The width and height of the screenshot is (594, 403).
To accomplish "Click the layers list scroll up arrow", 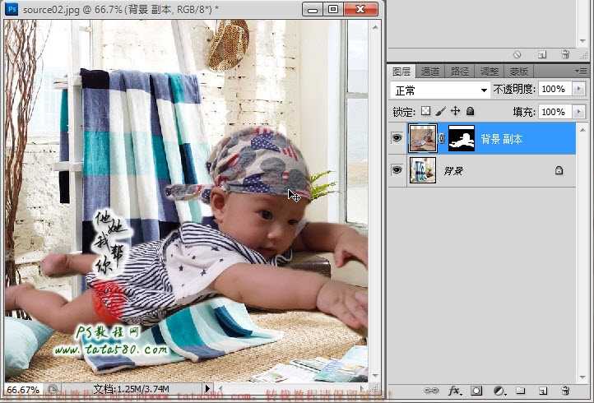I will [x=582, y=130].
